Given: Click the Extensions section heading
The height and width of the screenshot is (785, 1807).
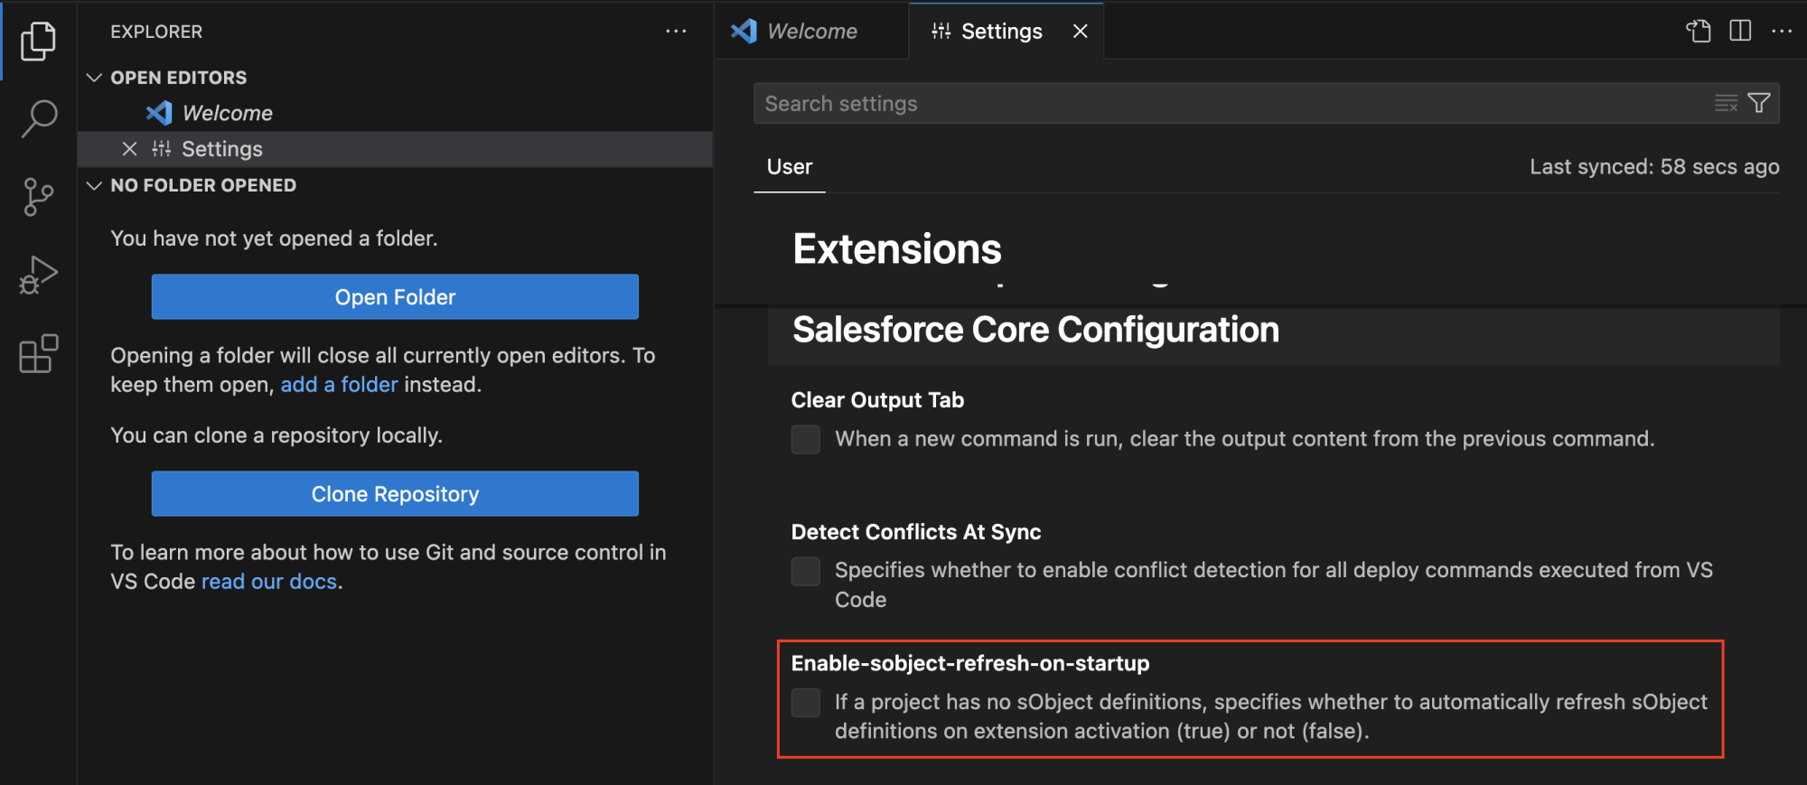Looking at the screenshot, I should click(897, 248).
